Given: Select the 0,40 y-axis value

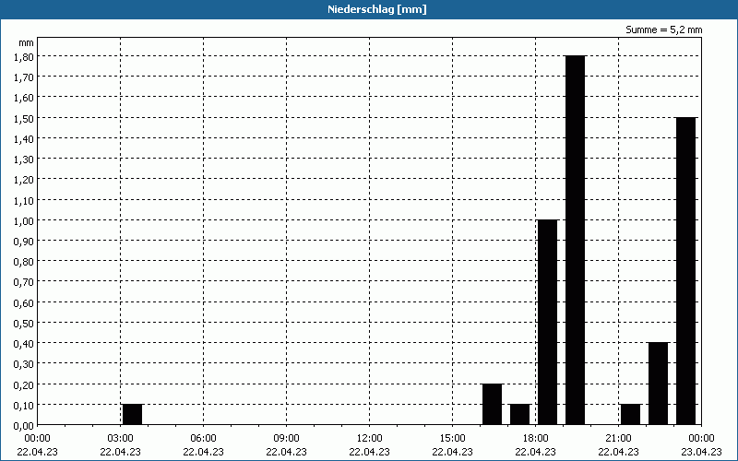Looking at the screenshot, I should click(24, 344).
